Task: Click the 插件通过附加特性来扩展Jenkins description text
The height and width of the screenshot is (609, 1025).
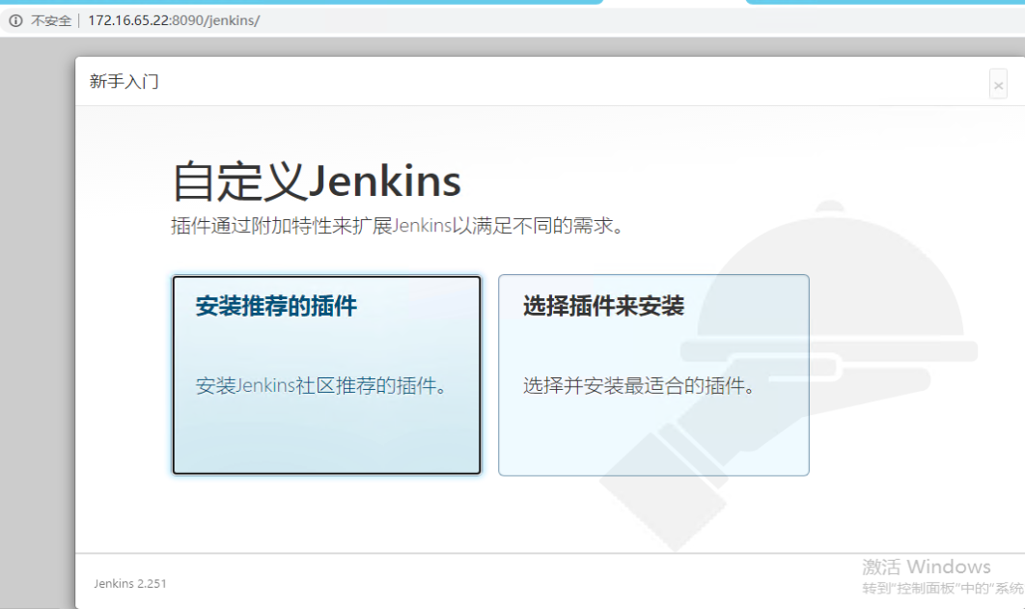Action: pyautogui.click(x=399, y=226)
